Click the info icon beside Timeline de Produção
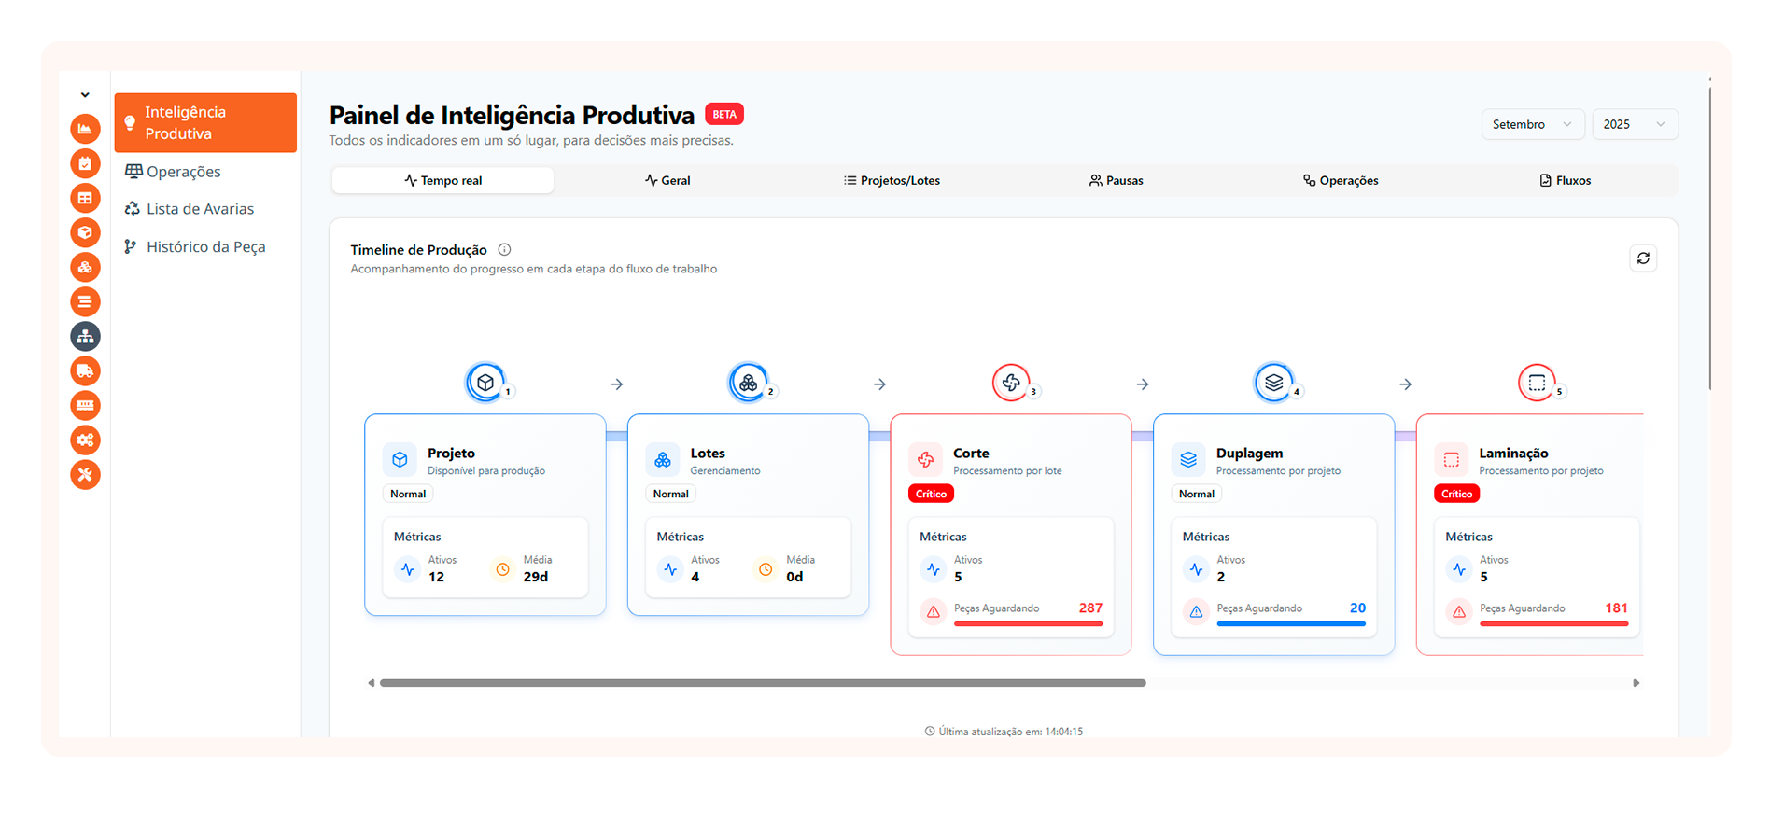Viewport: 1770px width, 824px height. point(504,250)
